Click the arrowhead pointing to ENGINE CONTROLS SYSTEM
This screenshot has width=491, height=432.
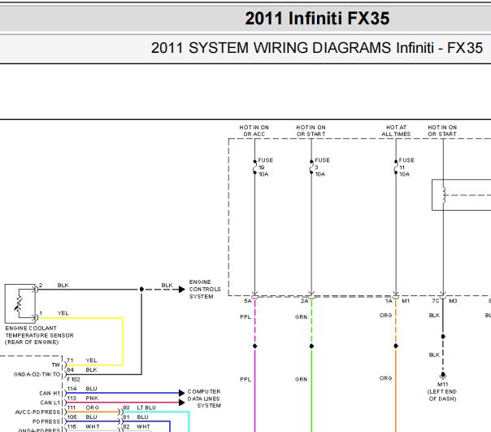tap(182, 290)
